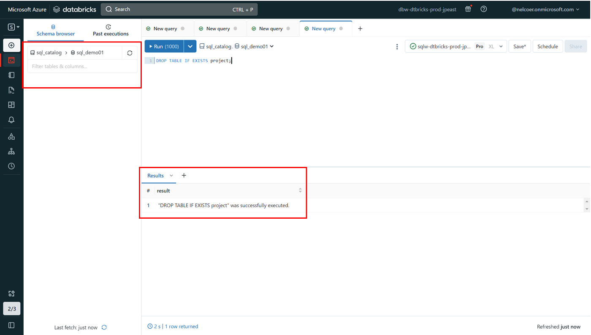Open the Run options dropdown arrow

(190, 46)
